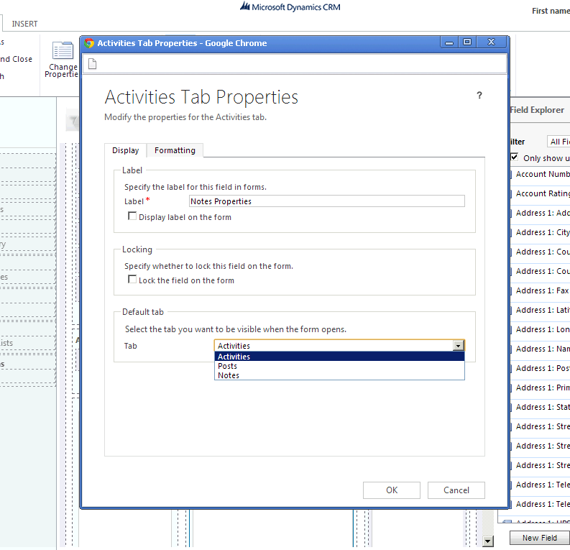Collapse the Tab dropdown using its arrow
The width and height of the screenshot is (570, 550).
(x=458, y=346)
